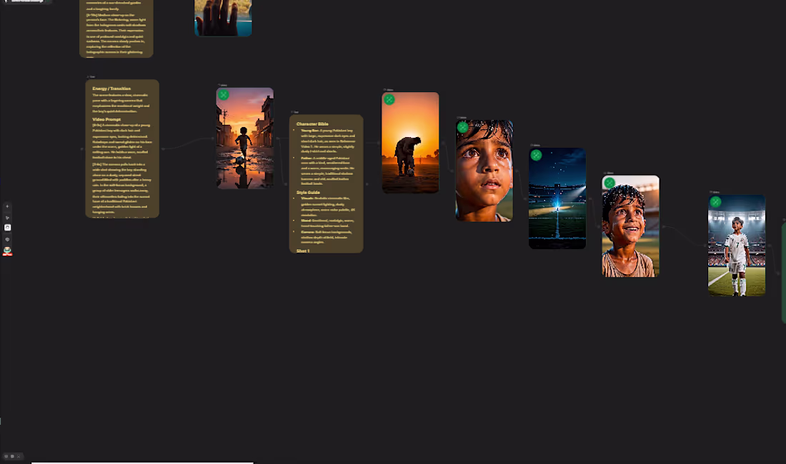
Task: Select the pointer cursor tool in left toolbar
Action: coord(7,218)
